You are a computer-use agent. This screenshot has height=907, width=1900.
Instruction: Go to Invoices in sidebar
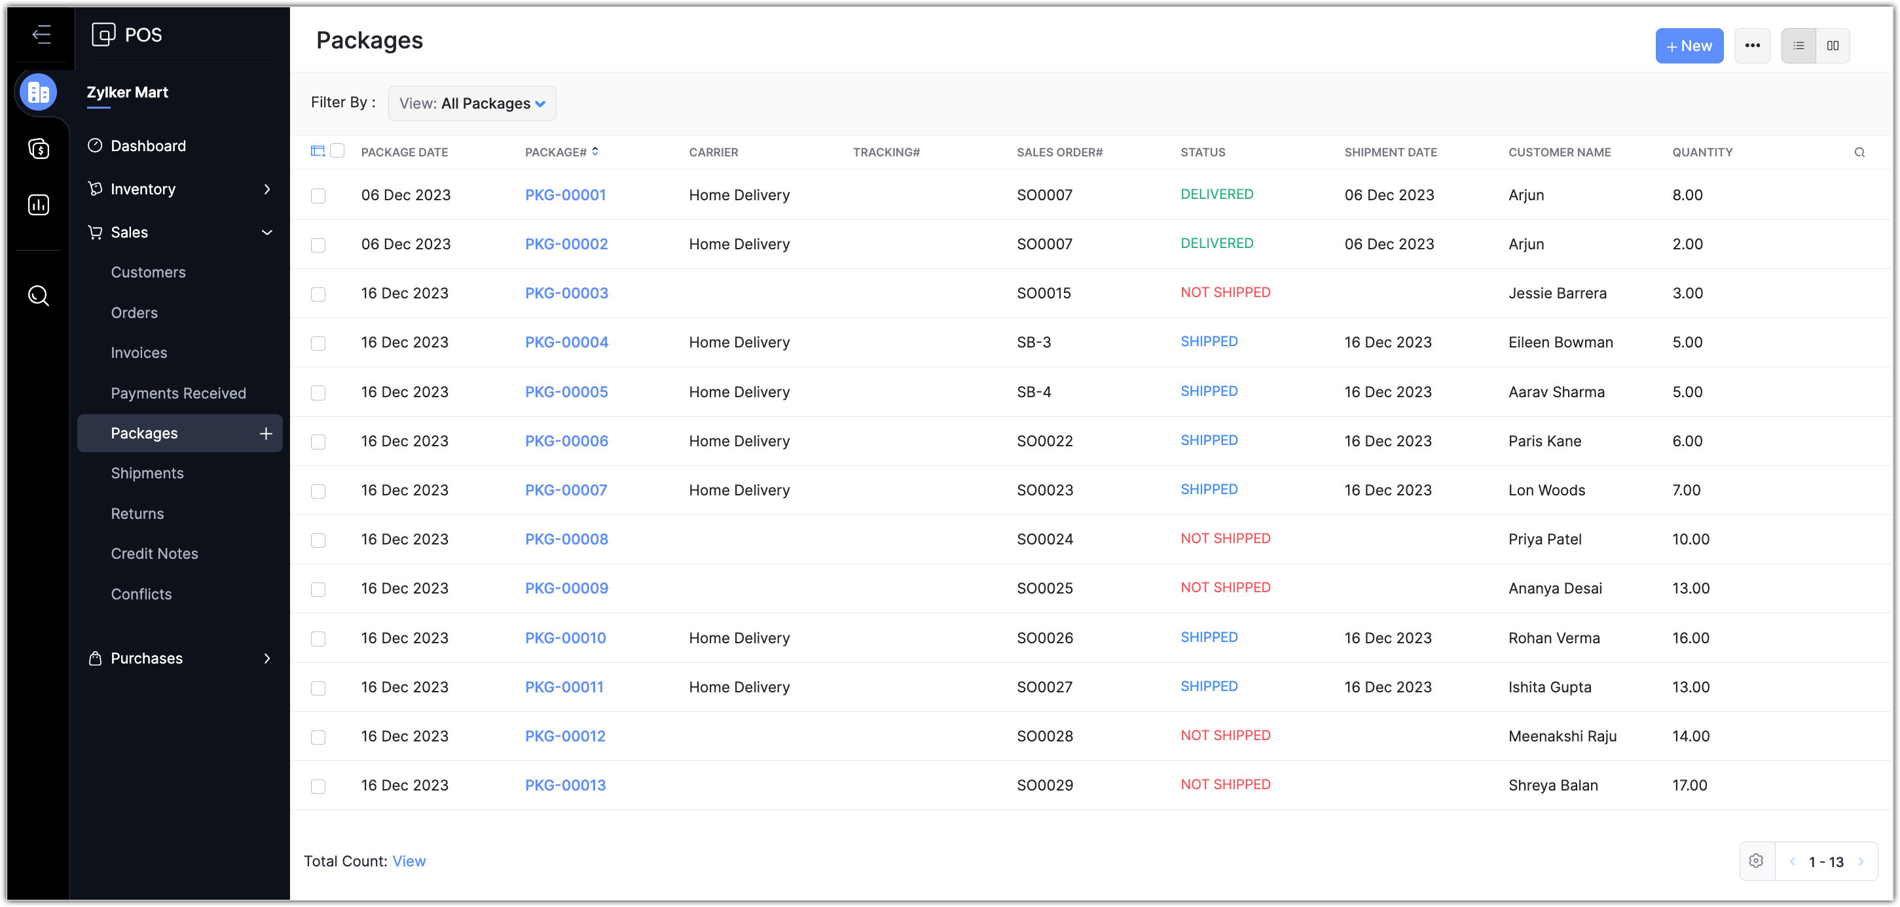pos(139,353)
